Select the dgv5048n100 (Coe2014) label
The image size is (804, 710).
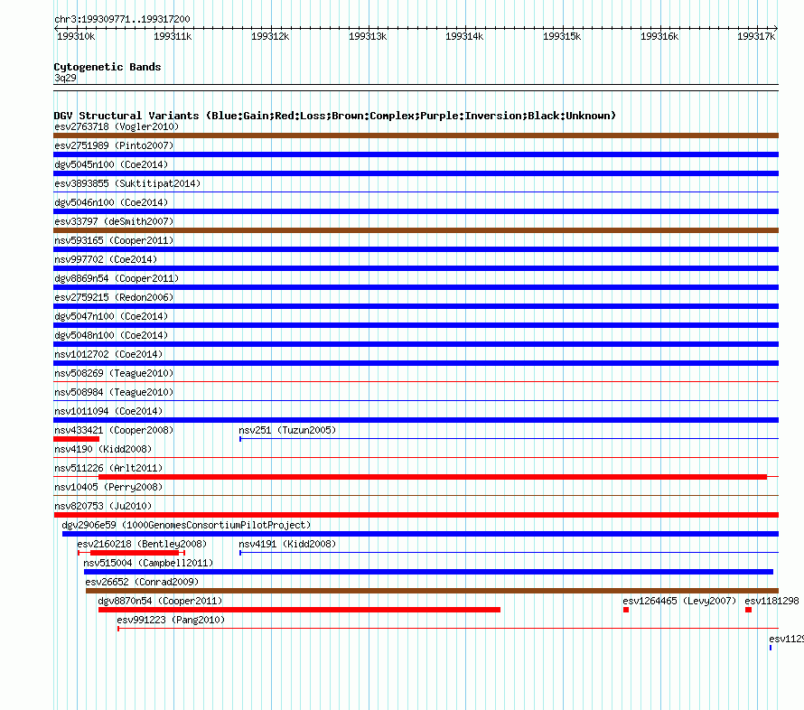pos(111,335)
